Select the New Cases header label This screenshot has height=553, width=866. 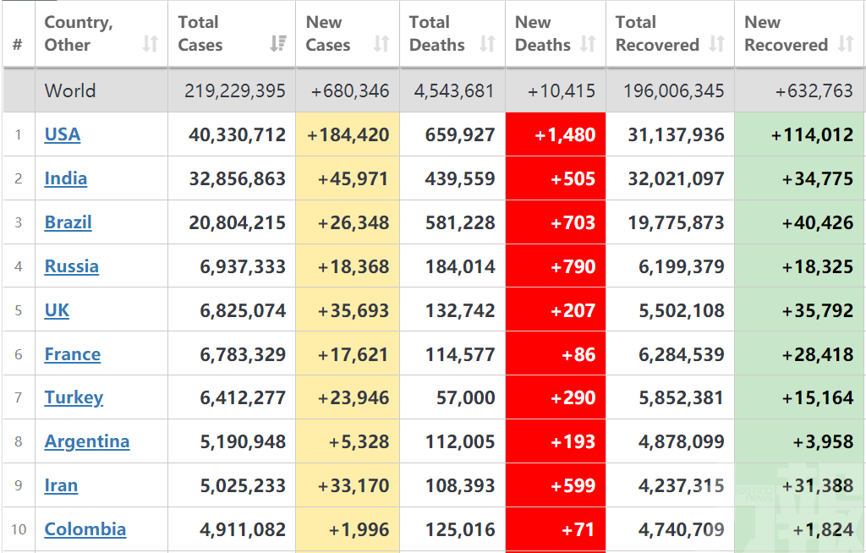(328, 33)
